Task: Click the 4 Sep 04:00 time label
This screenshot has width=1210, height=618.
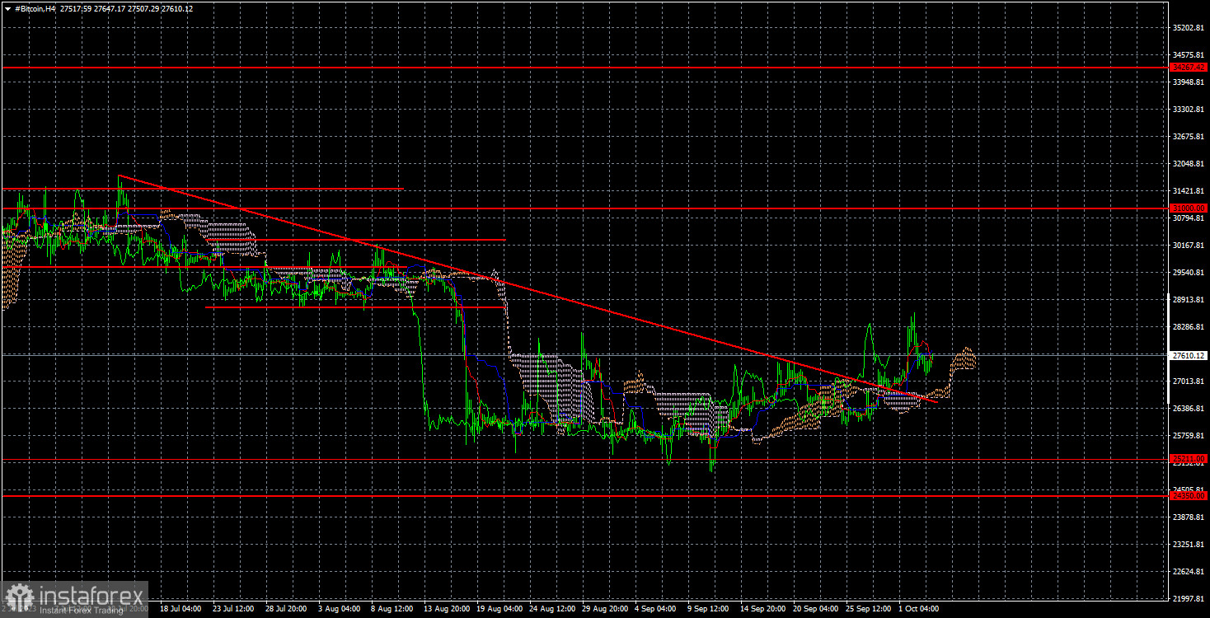Action: tap(655, 609)
